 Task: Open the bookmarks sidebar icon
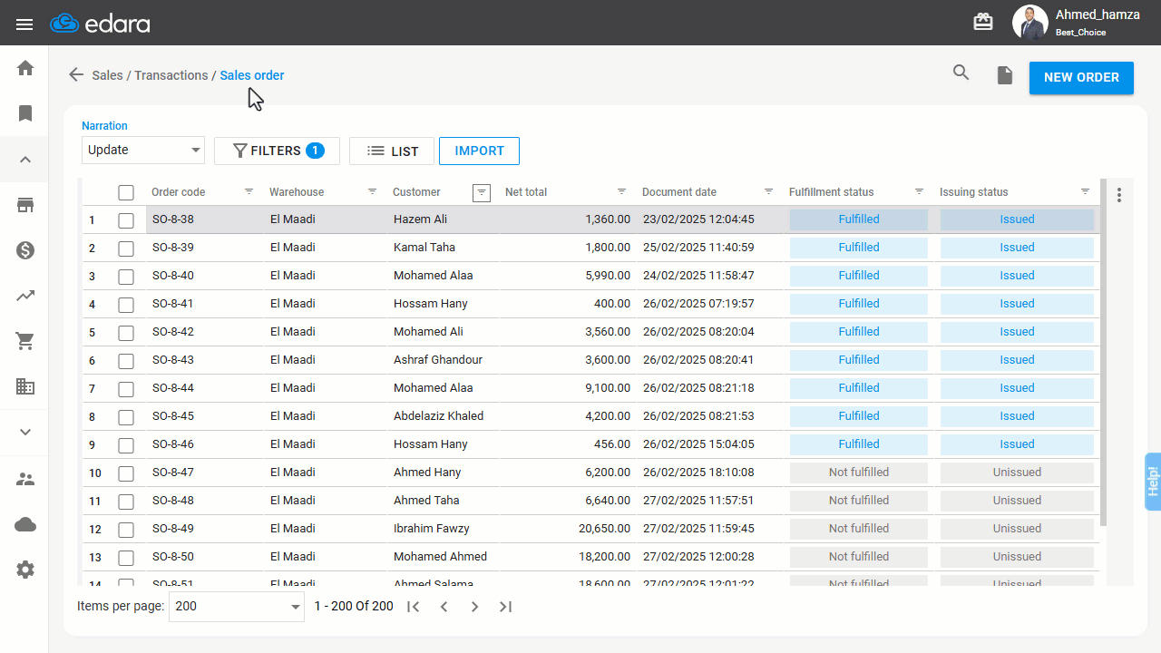25,113
